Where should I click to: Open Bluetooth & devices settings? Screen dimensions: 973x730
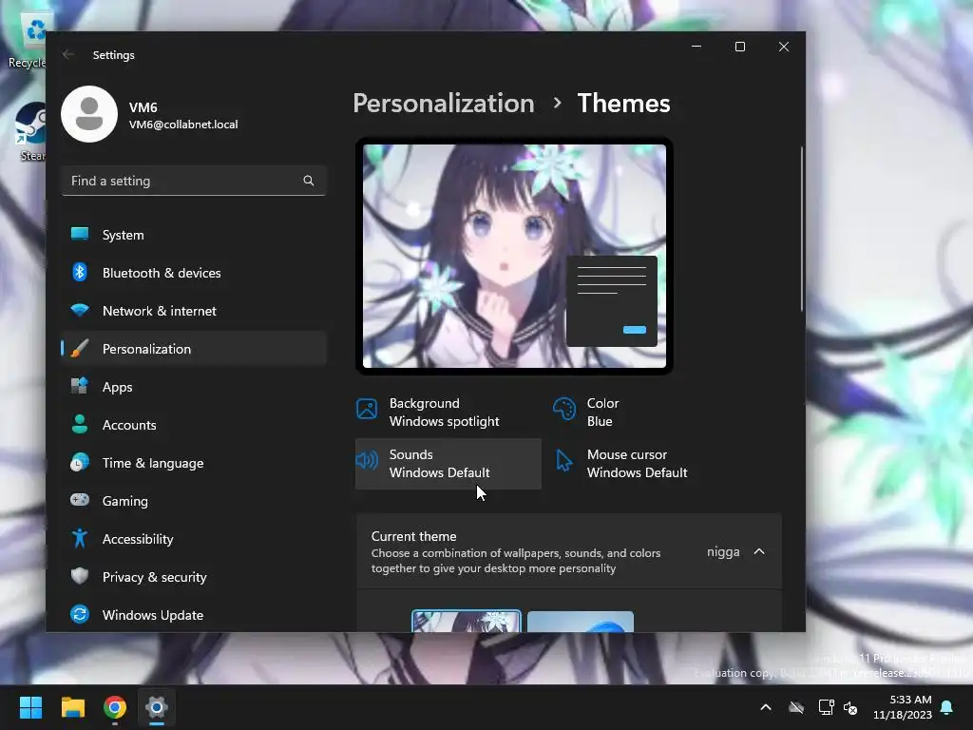[194, 273]
